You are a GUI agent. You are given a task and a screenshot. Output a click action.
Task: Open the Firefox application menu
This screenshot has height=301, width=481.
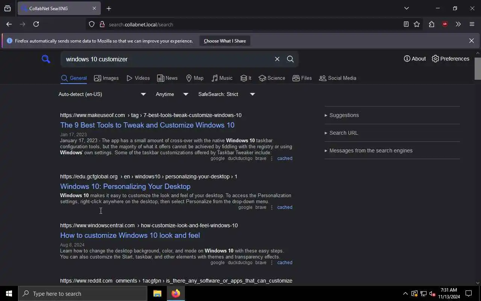(x=472, y=24)
